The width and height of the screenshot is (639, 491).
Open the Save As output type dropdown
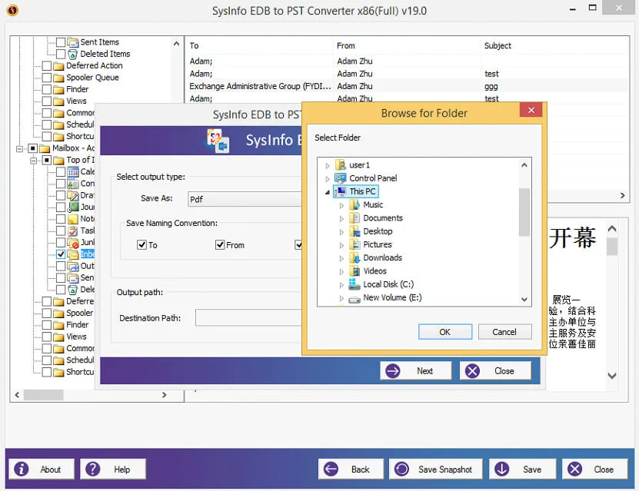pyautogui.click(x=245, y=199)
